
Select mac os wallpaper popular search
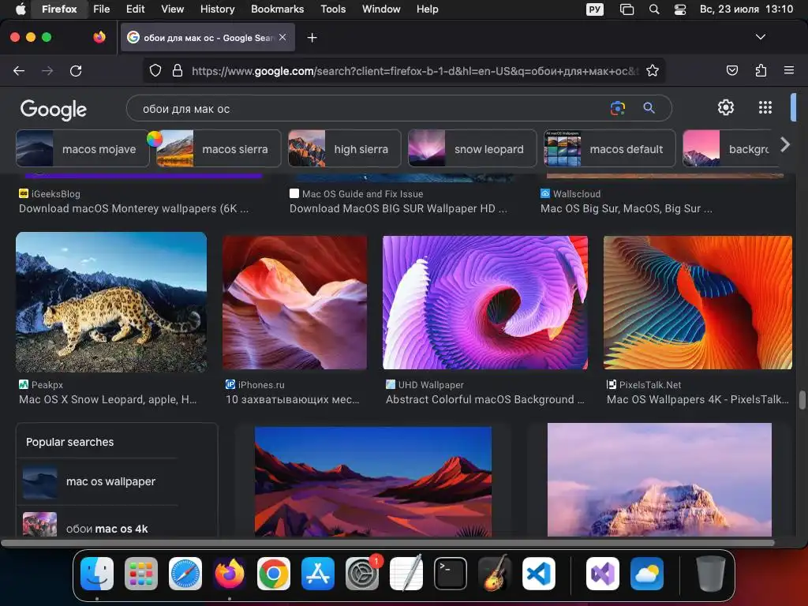pos(98,481)
